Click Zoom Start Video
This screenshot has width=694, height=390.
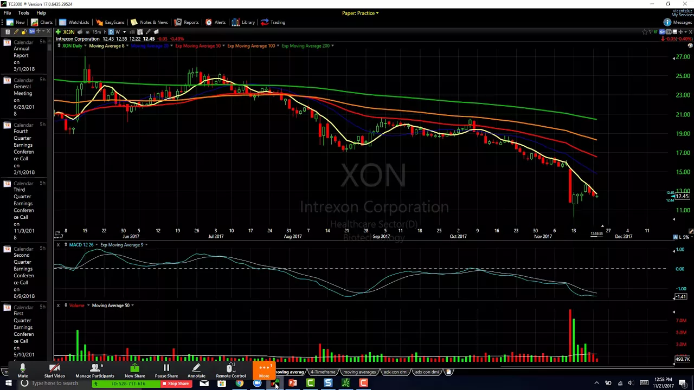tap(54, 371)
